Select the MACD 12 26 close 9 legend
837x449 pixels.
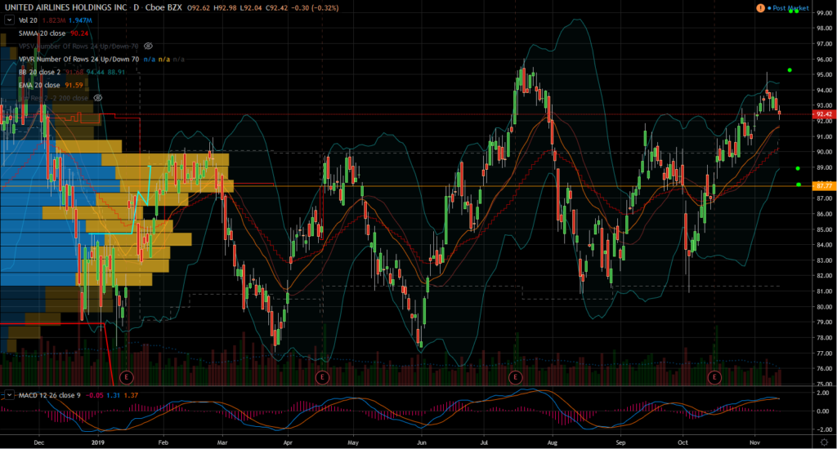[x=50, y=395]
